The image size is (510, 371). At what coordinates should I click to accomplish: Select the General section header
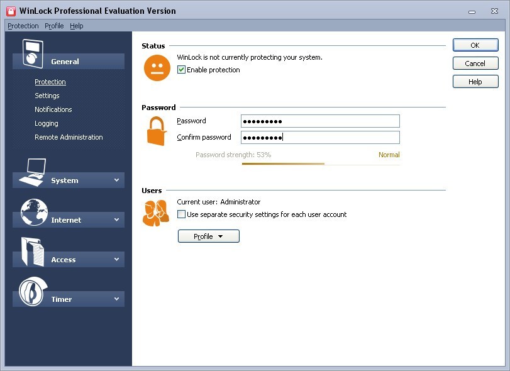click(69, 61)
